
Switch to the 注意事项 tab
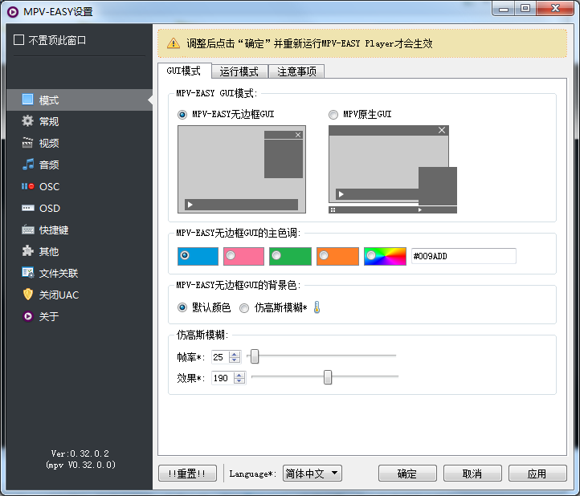[296, 71]
